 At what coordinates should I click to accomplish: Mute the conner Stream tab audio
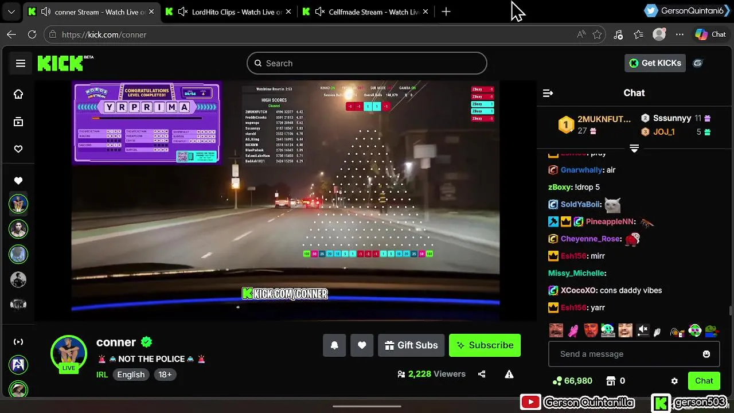coord(45,11)
